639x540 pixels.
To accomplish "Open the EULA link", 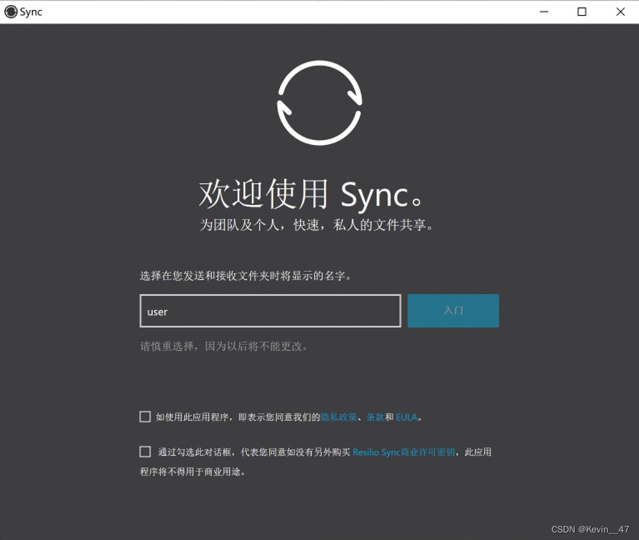I will tap(407, 417).
